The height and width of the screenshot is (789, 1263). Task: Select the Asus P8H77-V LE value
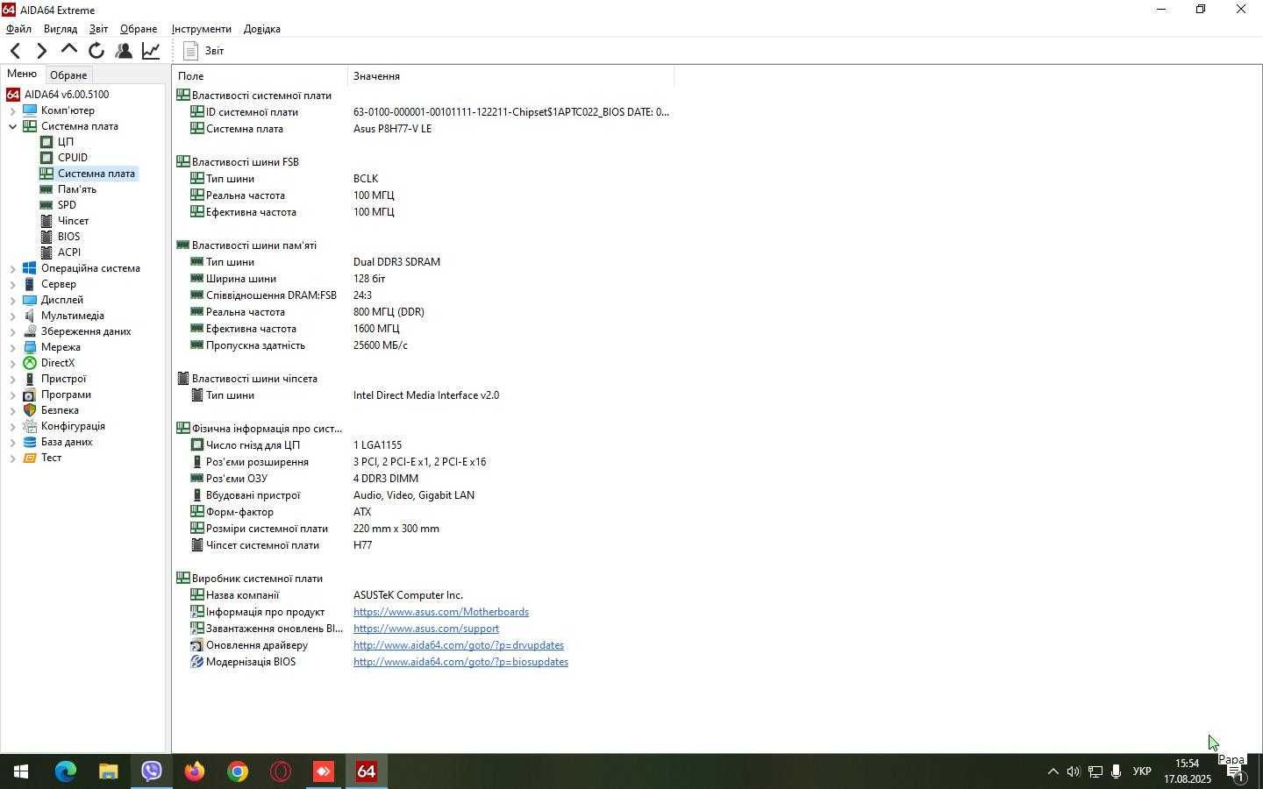(392, 129)
